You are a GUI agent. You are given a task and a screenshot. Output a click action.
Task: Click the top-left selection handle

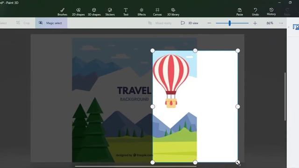pyautogui.click(x=153, y=50)
